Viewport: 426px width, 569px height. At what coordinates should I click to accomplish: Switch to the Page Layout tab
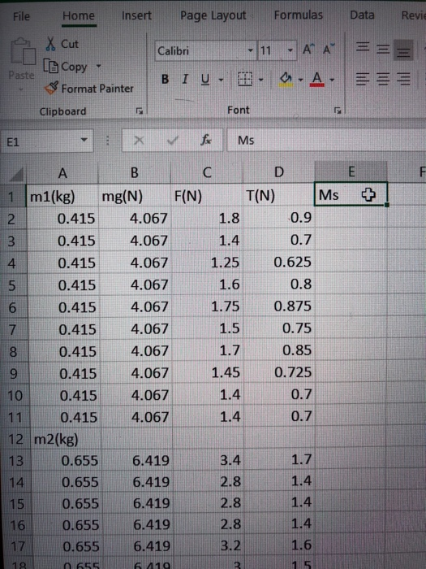click(x=213, y=15)
